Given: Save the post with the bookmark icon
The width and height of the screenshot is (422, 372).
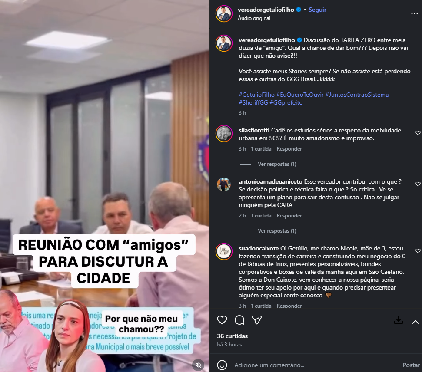Looking at the screenshot, I should tap(415, 320).
